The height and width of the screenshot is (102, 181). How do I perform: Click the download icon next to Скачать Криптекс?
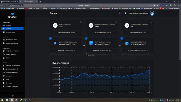click(4, 86)
